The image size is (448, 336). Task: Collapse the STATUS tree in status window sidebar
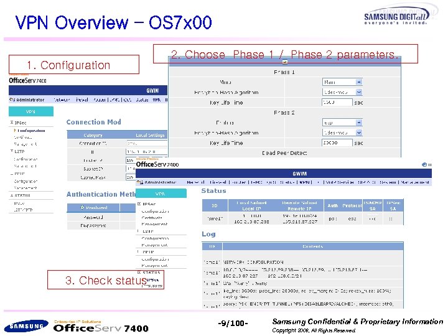point(139,273)
